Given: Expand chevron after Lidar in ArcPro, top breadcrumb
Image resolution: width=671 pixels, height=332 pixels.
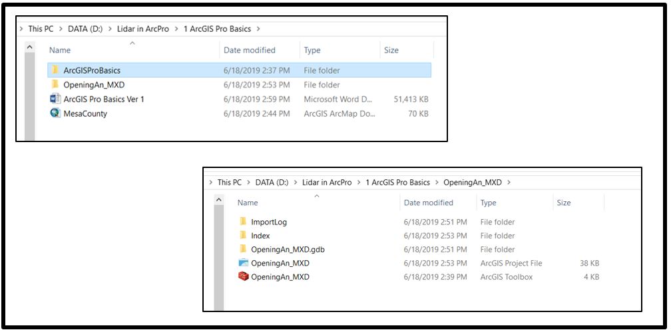Looking at the screenshot, I should [x=176, y=29].
